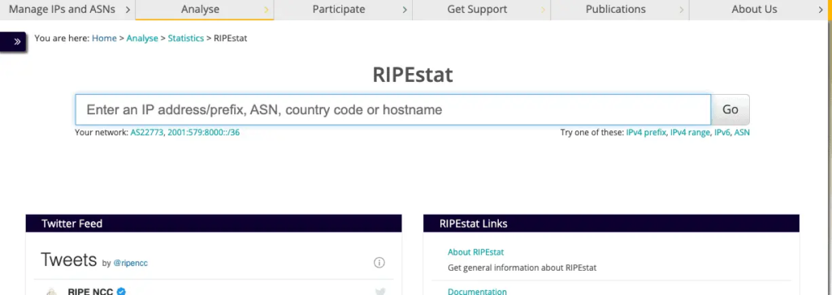Expand the Publications menu arrow

point(682,10)
